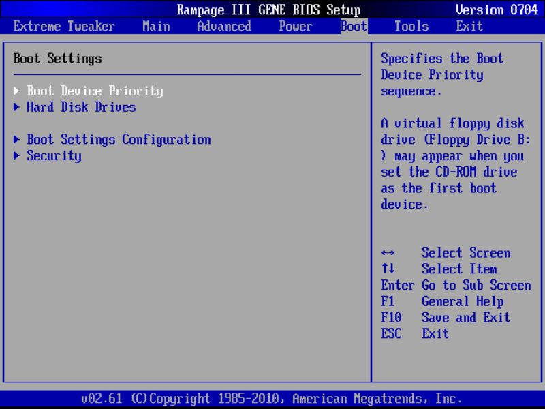Image resolution: width=545 pixels, height=409 pixels.
Task: Click the F10 Save and Exit hint
Action: coord(446,318)
